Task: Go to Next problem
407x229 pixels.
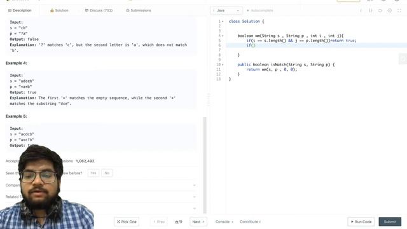Action: (x=198, y=222)
